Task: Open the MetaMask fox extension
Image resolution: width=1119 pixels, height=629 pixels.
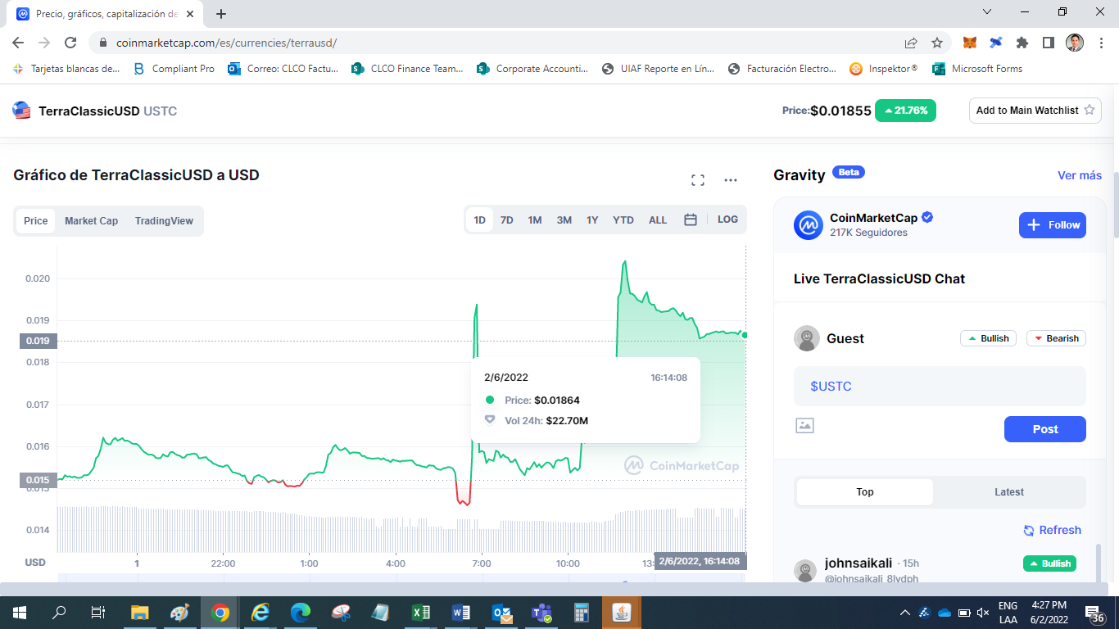Action: pyautogui.click(x=969, y=43)
